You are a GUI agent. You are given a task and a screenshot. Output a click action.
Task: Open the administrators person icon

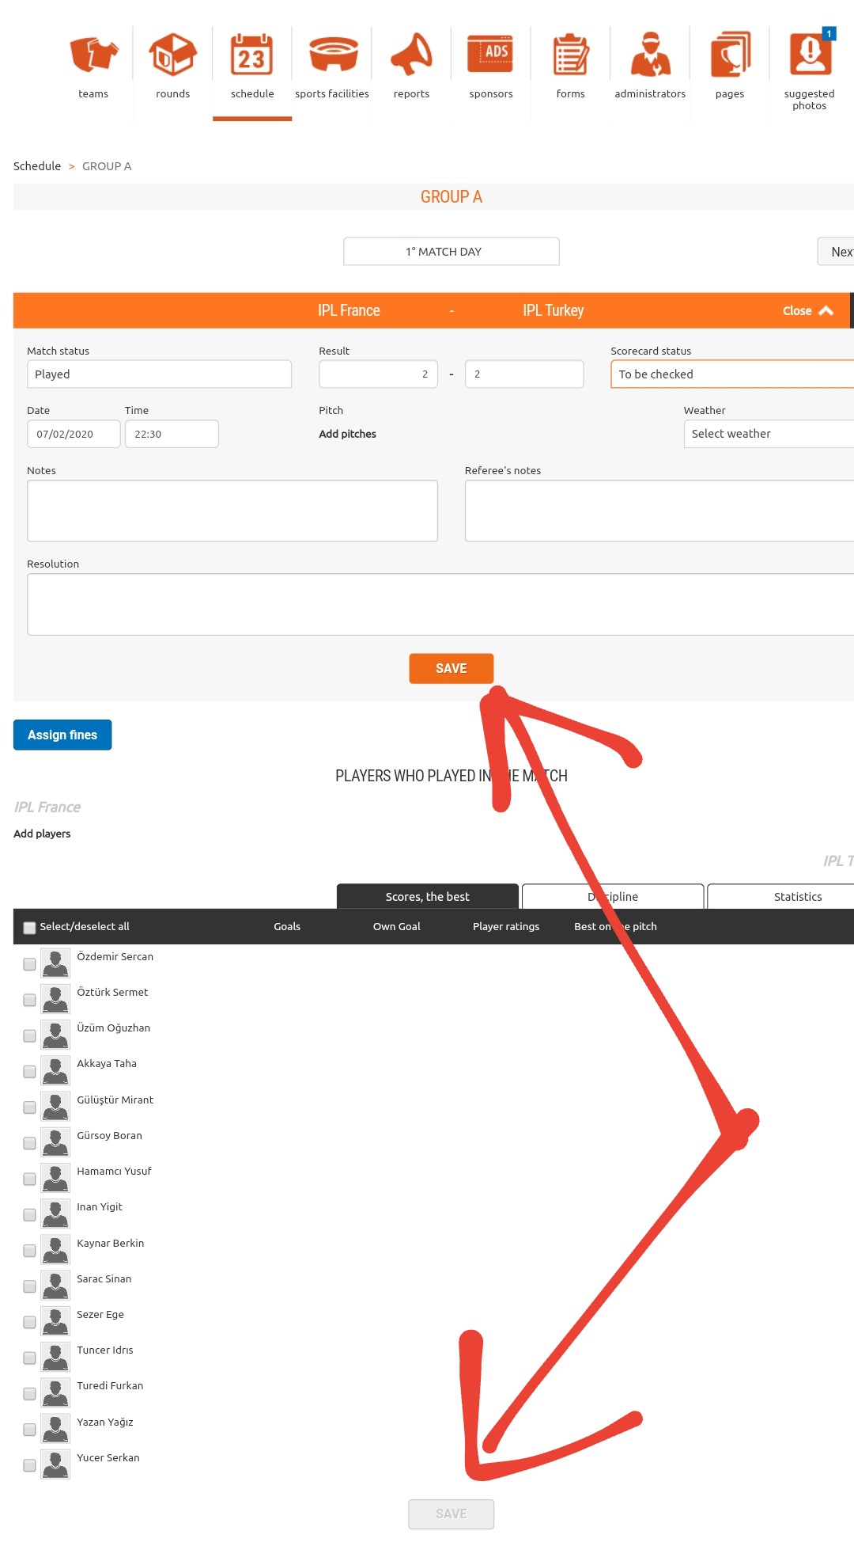[650, 55]
